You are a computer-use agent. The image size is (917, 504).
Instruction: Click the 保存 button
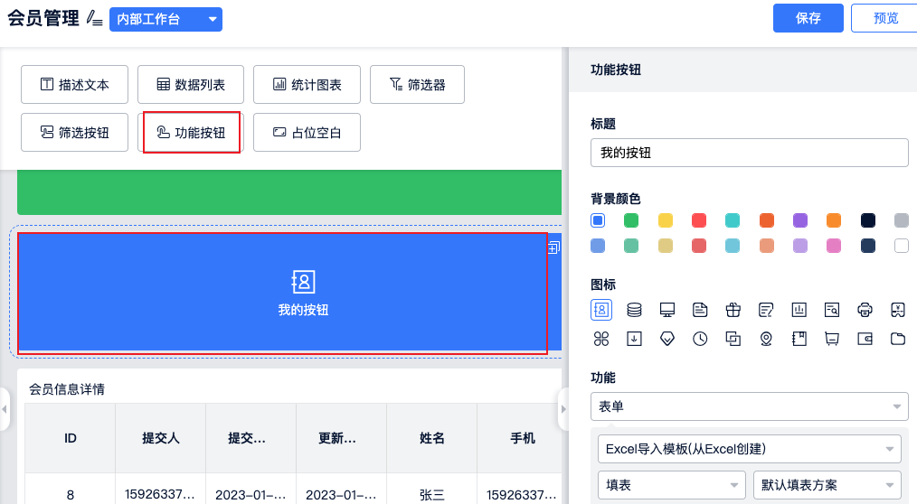tap(808, 18)
